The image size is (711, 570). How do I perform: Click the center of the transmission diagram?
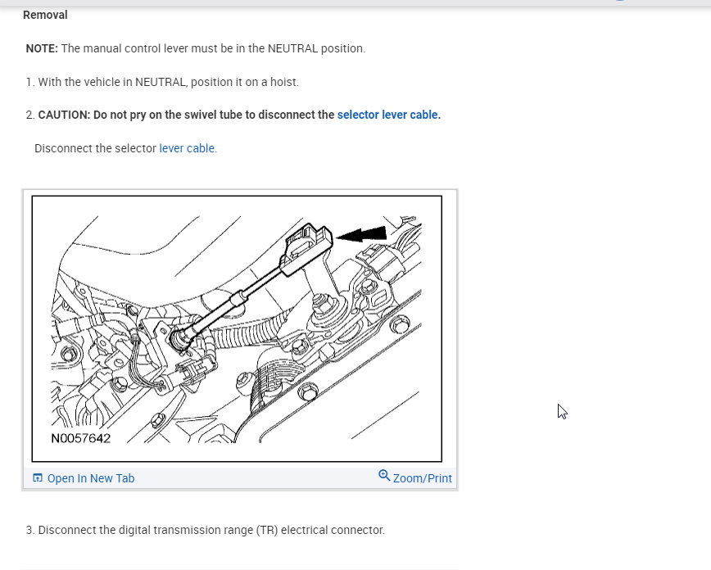point(237,328)
